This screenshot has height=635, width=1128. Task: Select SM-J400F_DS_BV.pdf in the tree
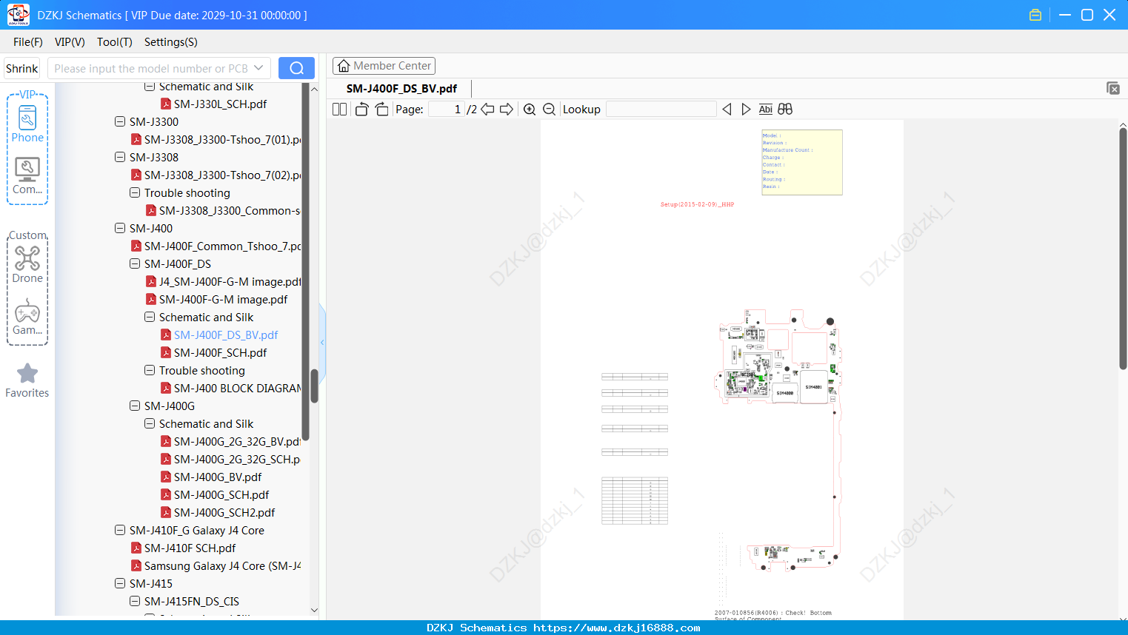pos(219,335)
